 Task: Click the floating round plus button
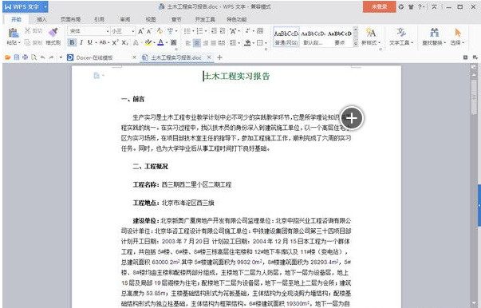[352, 118]
